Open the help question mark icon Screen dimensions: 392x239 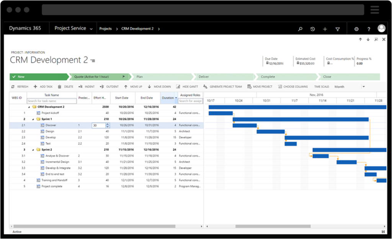click(369, 29)
